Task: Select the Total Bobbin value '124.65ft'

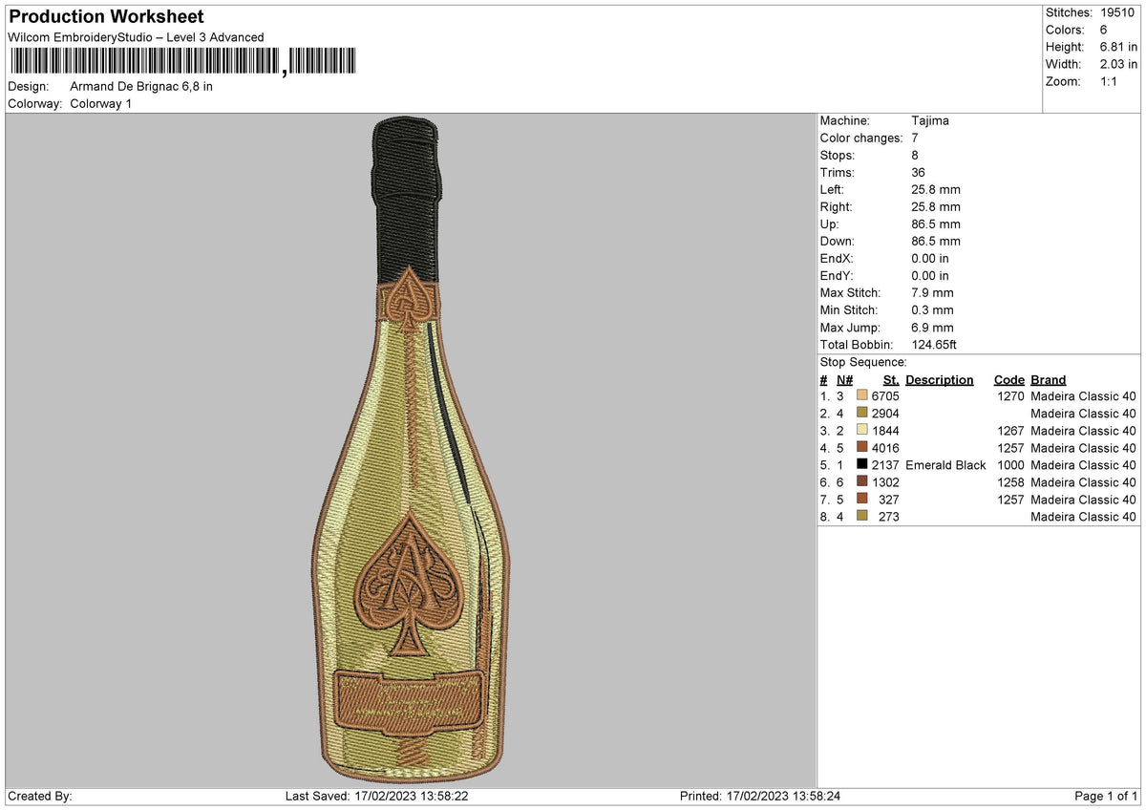Action: pos(935,345)
